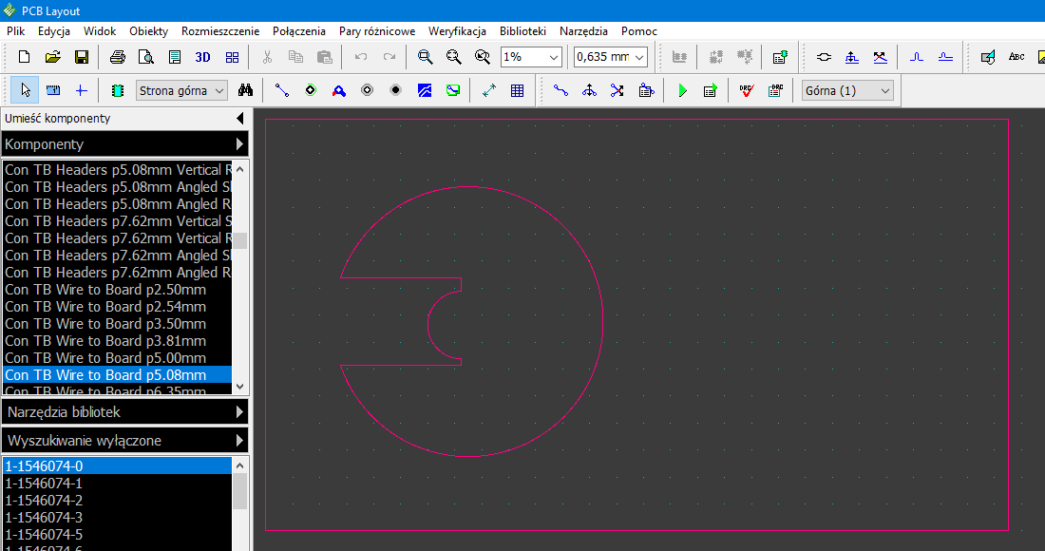Select the place component chip icon
The height and width of the screenshot is (551, 1045).
pyautogui.click(x=118, y=91)
